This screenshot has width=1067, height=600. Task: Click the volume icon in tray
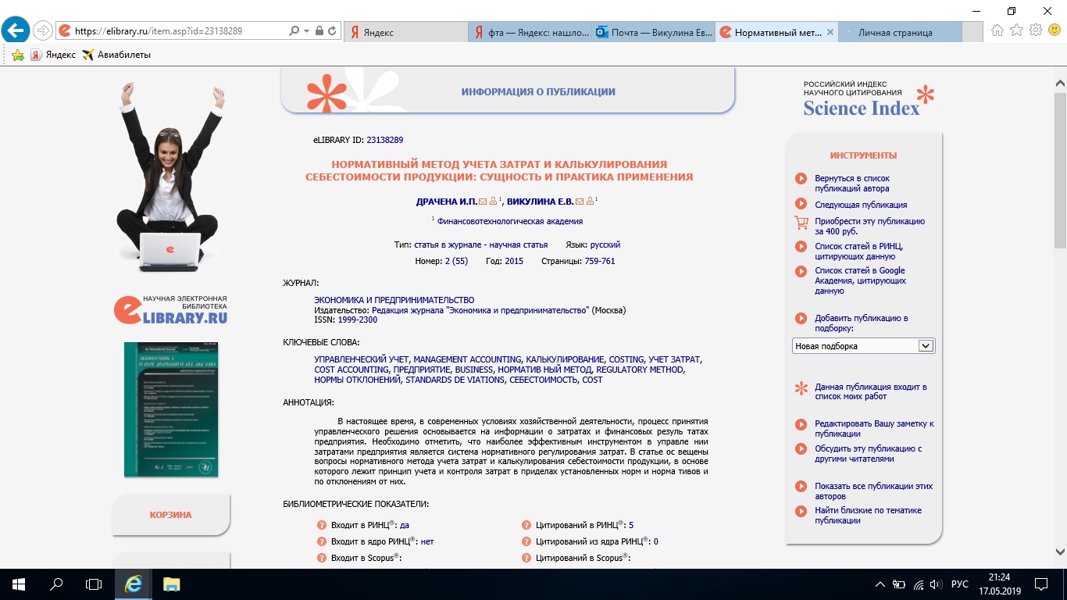[x=937, y=584]
